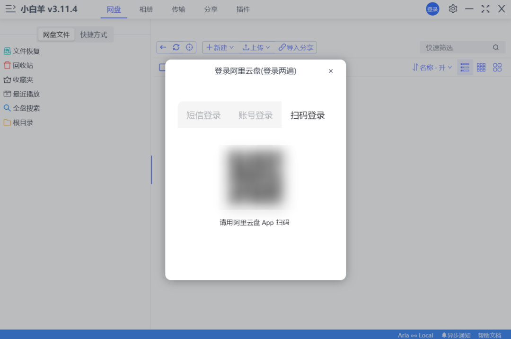
Task: Open 文件恢复 in sidebar
Action: point(22,51)
